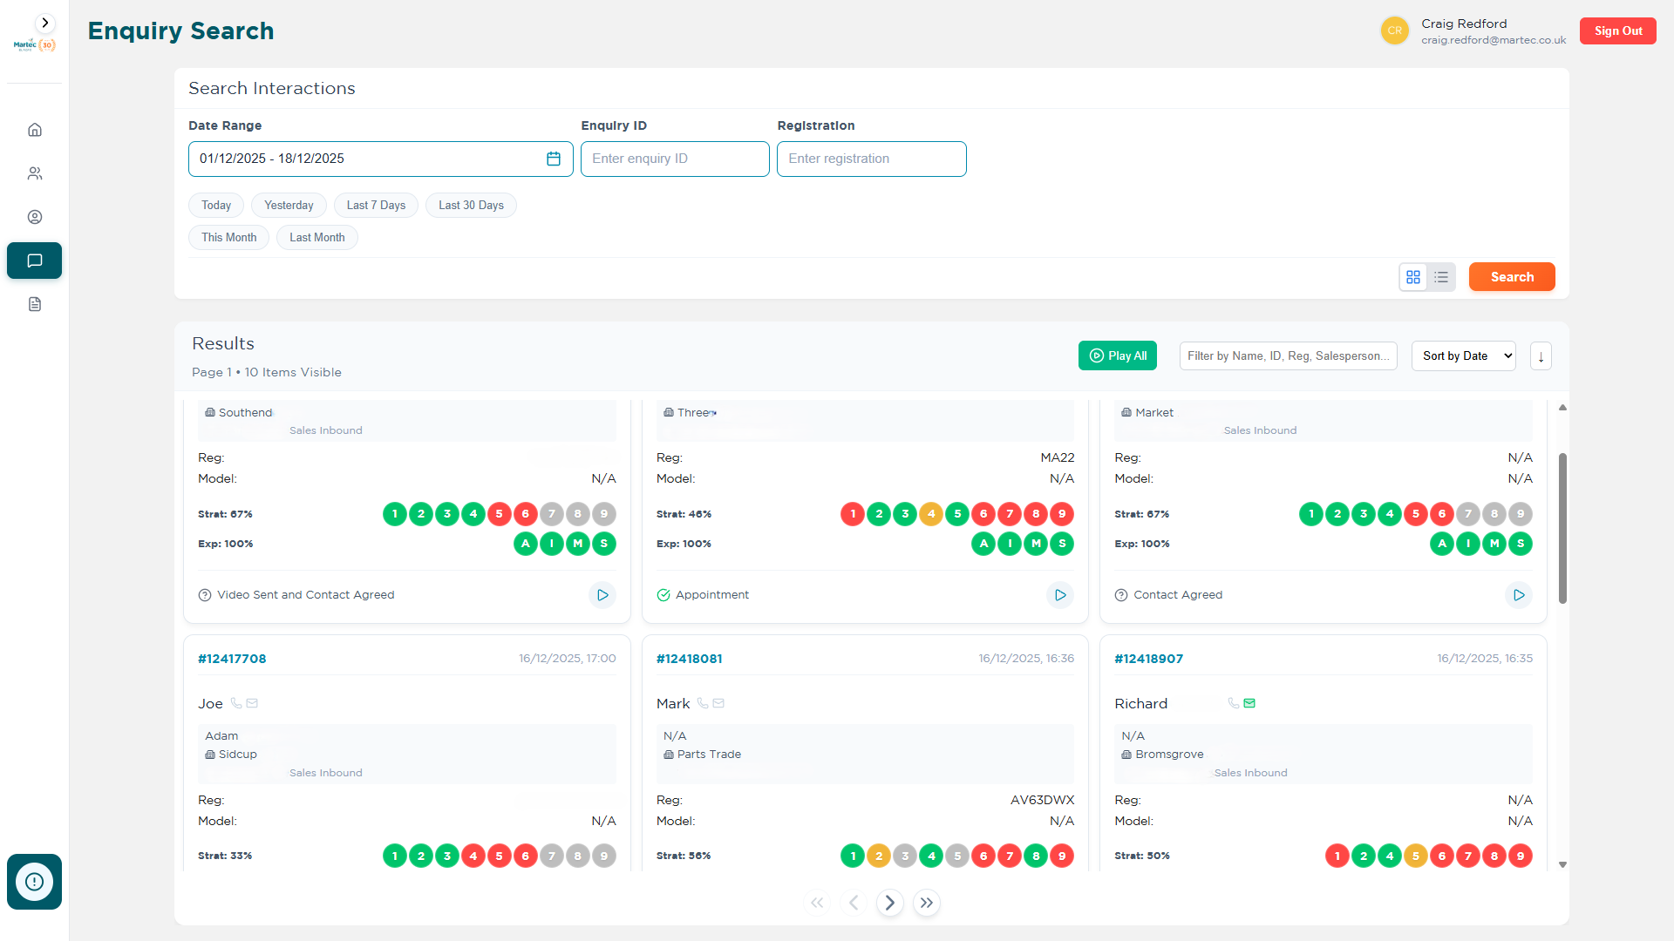Image resolution: width=1674 pixels, height=941 pixels.
Task: Go to the next results page
Action: [889, 903]
